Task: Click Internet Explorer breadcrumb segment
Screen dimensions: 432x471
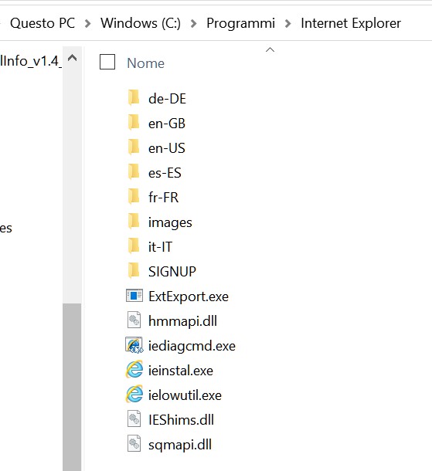Action: click(x=351, y=23)
